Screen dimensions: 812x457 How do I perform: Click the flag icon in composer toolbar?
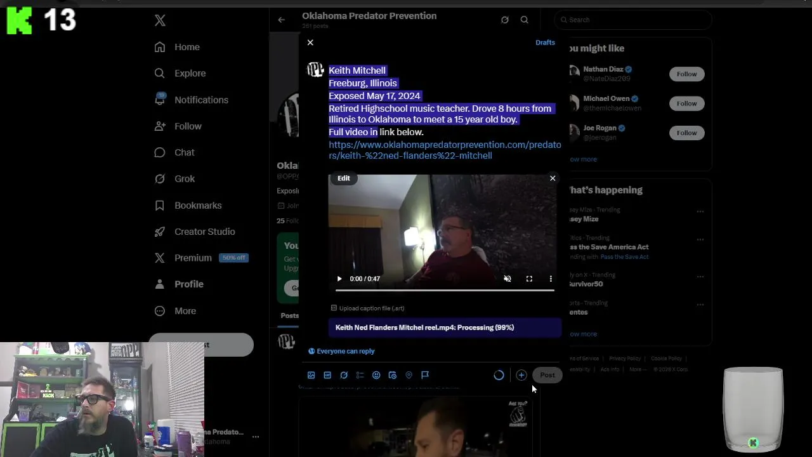(425, 375)
